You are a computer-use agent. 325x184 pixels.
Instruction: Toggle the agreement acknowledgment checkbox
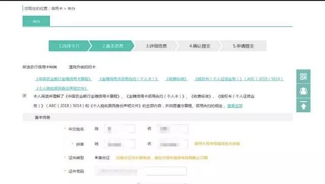(x=24, y=96)
